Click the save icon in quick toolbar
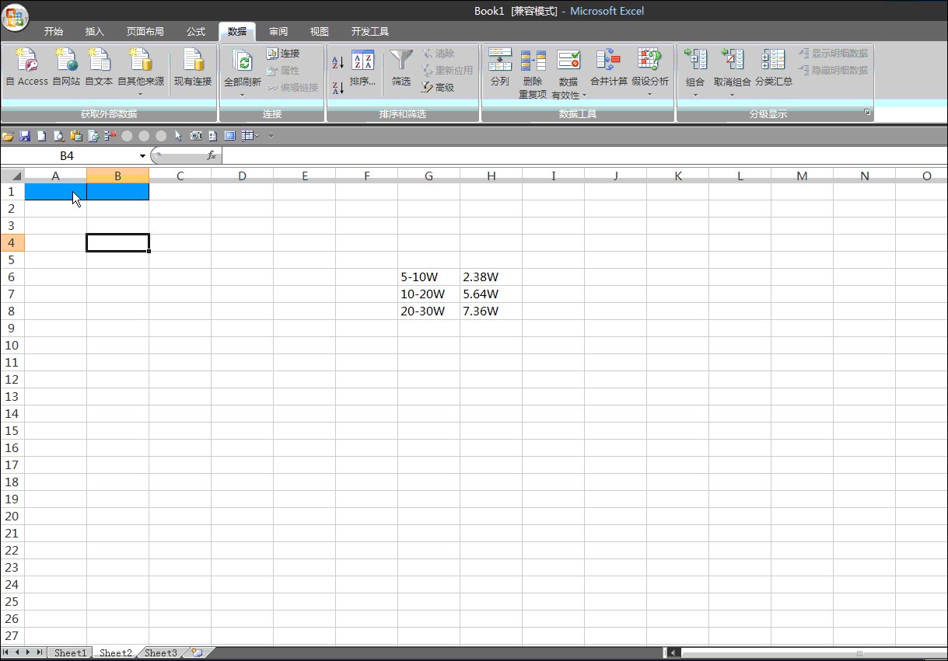This screenshot has height=661, width=948. [25, 136]
